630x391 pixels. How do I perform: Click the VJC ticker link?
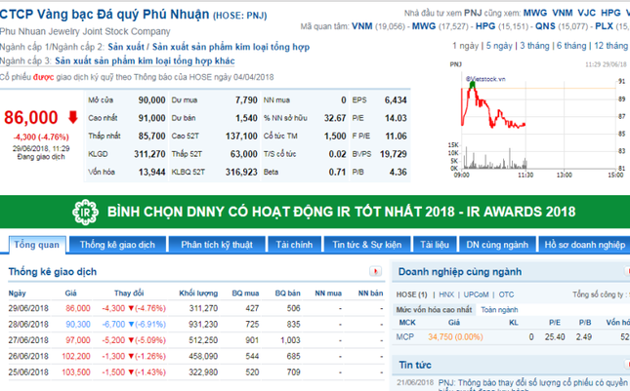click(587, 13)
